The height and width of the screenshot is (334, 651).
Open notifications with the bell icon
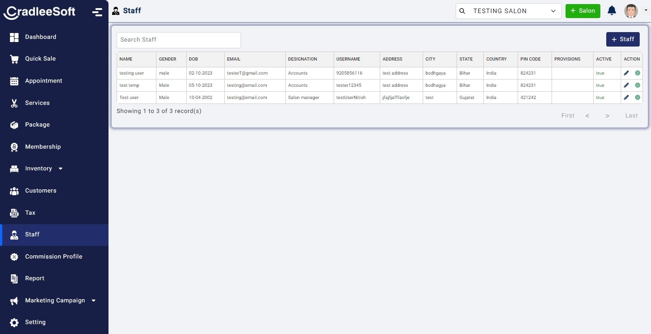612,11
